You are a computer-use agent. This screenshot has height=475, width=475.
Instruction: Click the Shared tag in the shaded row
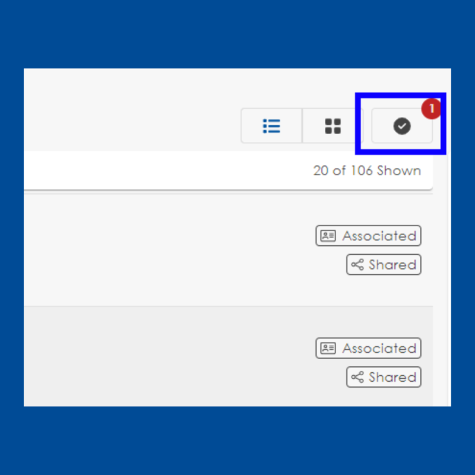[x=384, y=377]
